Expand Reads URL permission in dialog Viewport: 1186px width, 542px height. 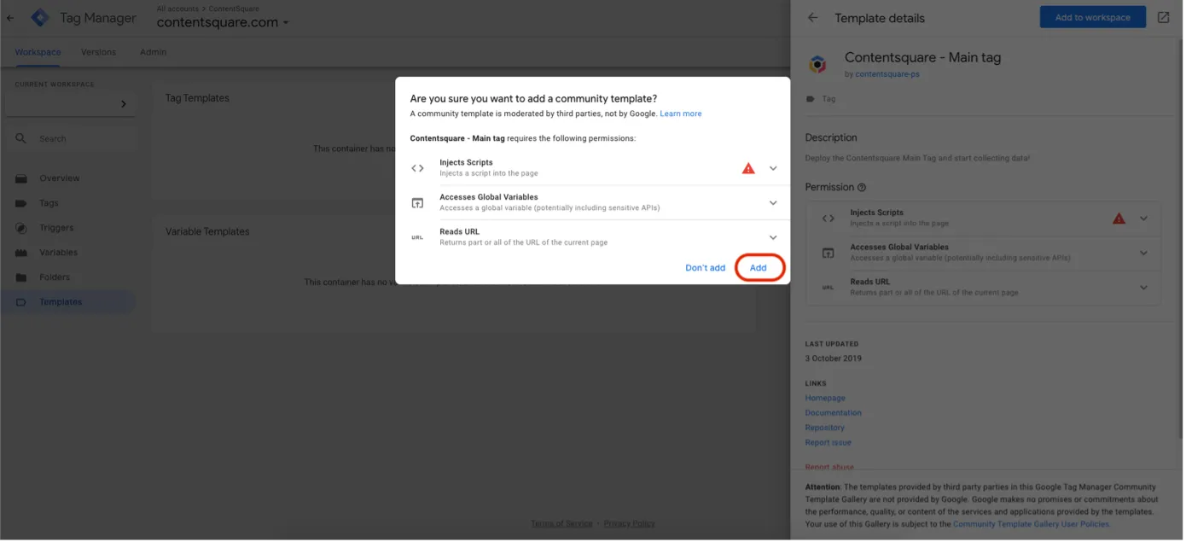pyautogui.click(x=773, y=237)
